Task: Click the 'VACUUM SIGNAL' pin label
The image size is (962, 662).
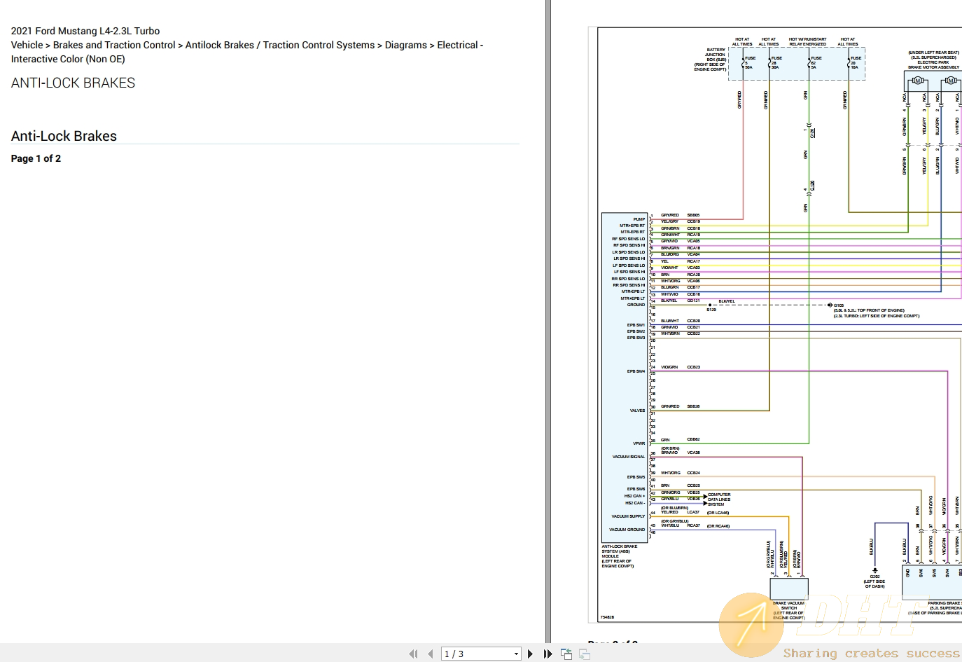Action: [x=629, y=457]
